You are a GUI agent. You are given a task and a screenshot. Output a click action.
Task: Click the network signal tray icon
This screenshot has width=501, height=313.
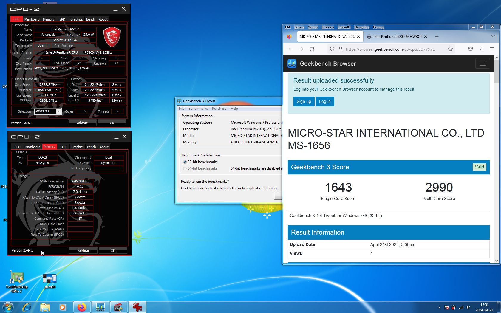click(x=461, y=307)
